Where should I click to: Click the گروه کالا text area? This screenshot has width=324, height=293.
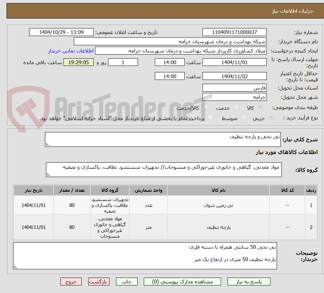164,170
